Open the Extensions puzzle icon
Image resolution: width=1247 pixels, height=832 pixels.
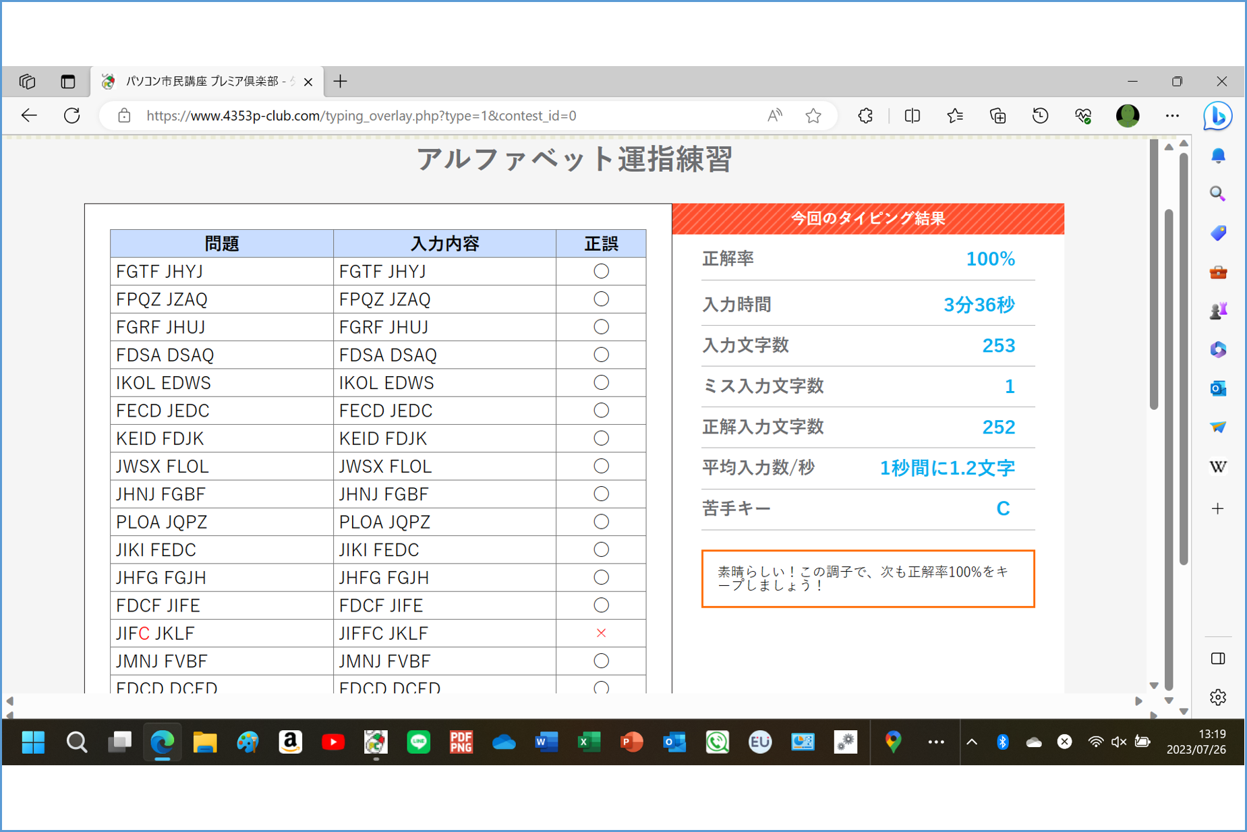click(865, 116)
